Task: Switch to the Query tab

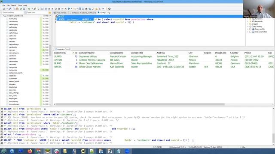Action: 102,12
